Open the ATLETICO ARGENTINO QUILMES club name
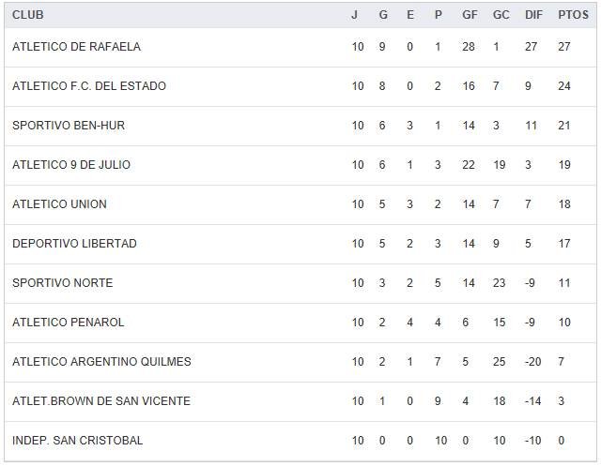Image resolution: width=601 pixels, height=466 pixels. pyautogui.click(x=101, y=362)
